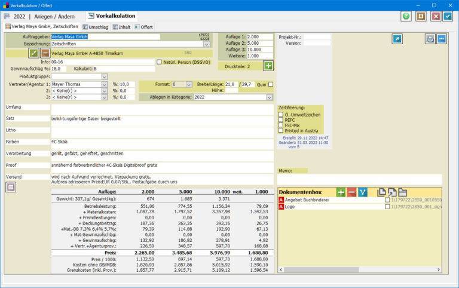The image size is (459, 288).
Task: Click the Satz text belichtungsfertige Daten beigestellt
Action: 86,119
